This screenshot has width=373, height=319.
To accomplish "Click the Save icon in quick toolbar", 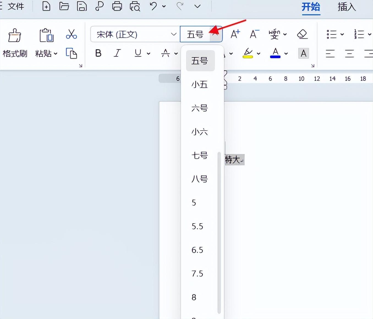I will pyautogui.click(x=82, y=6).
